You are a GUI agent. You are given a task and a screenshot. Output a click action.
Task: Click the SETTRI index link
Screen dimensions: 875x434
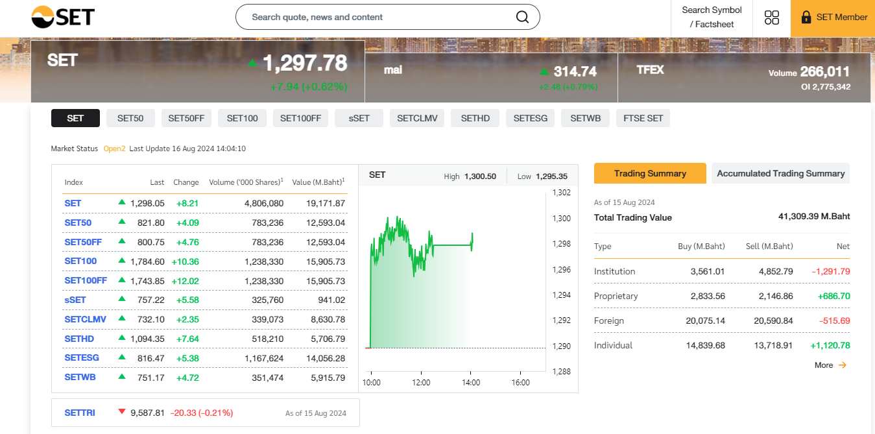[80, 413]
